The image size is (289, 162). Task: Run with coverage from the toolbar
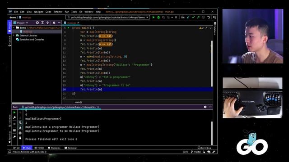[x=163, y=17]
